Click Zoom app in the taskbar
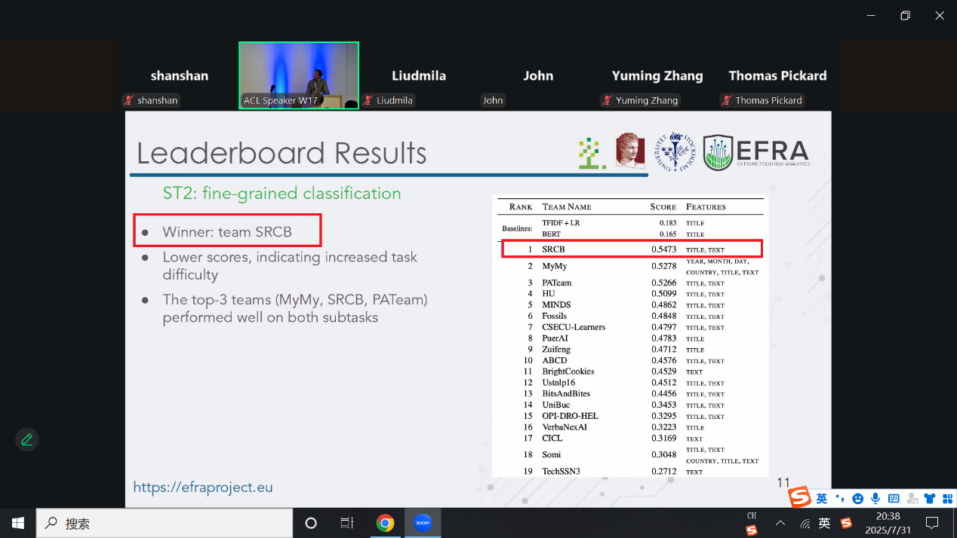 click(x=423, y=523)
